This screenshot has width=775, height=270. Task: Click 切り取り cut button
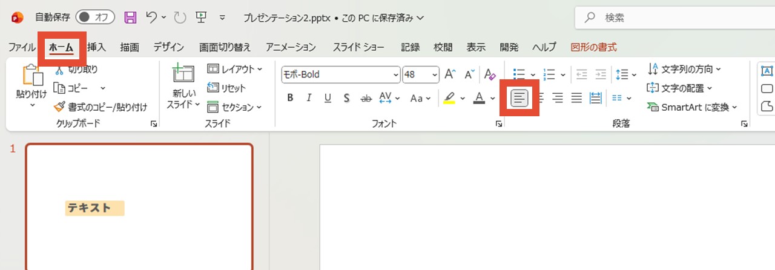[x=76, y=70]
